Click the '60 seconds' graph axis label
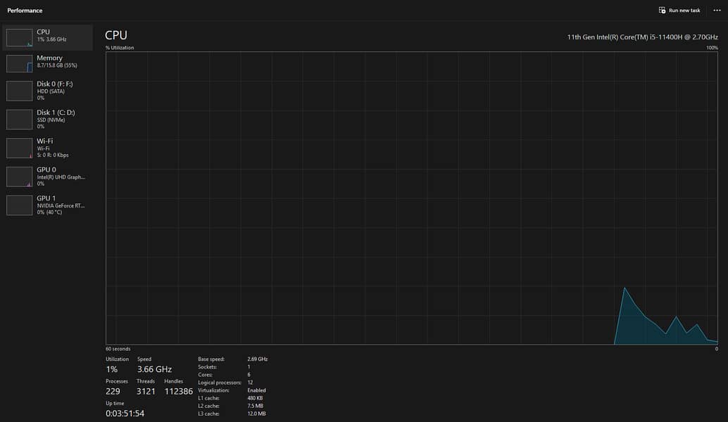 118,349
